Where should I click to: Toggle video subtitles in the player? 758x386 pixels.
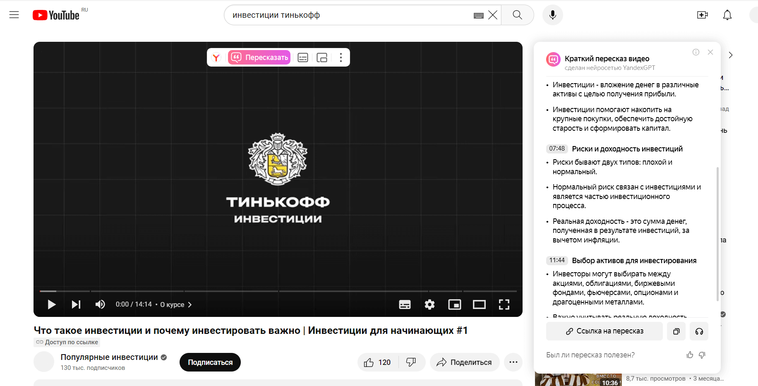point(405,305)
